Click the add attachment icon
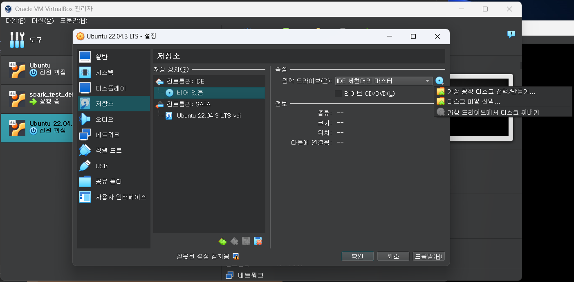The width and height of the screenshot is (574, 282). click(246, 241)
